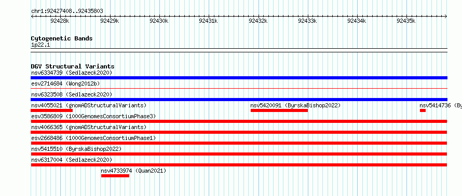This screenshot has height=196, width=462.
Task: Select the blue bar under nsv6323508
Action: [x=239, y=100]
